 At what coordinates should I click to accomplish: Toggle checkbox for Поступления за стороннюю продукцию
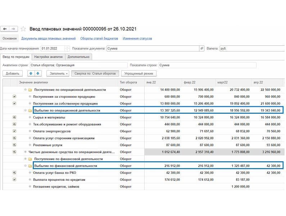[14, 96]
